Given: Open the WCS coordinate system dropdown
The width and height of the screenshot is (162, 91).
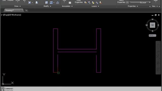Looking at the screenshot, I should click(x=152, y=35).
